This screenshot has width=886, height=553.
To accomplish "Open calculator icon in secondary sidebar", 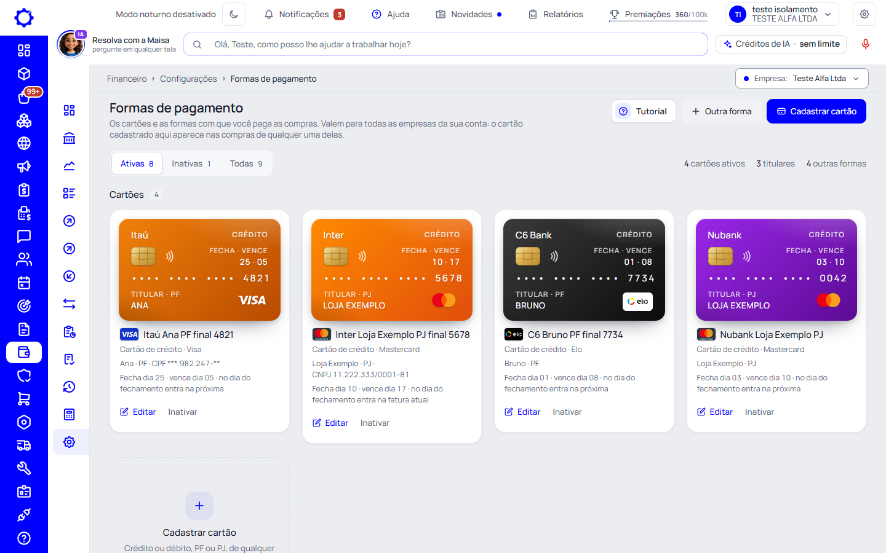I will (70, 414).
